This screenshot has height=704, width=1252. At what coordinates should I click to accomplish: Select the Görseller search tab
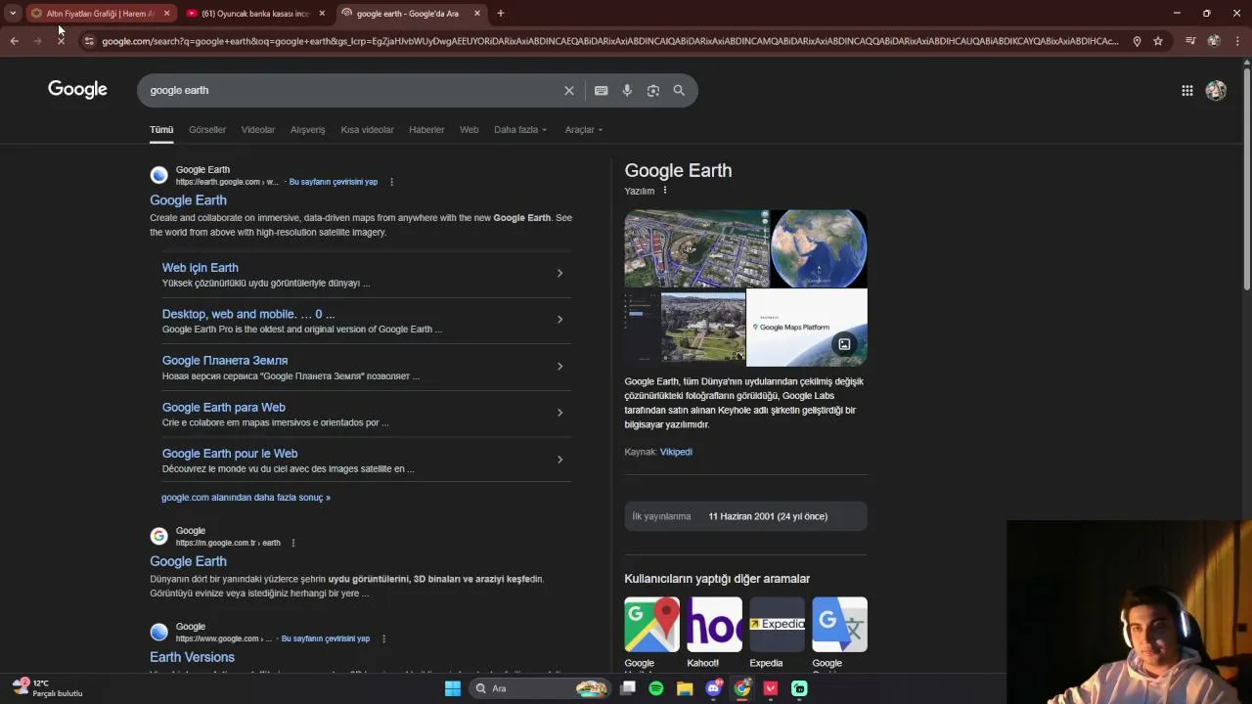tap(207, 129)
